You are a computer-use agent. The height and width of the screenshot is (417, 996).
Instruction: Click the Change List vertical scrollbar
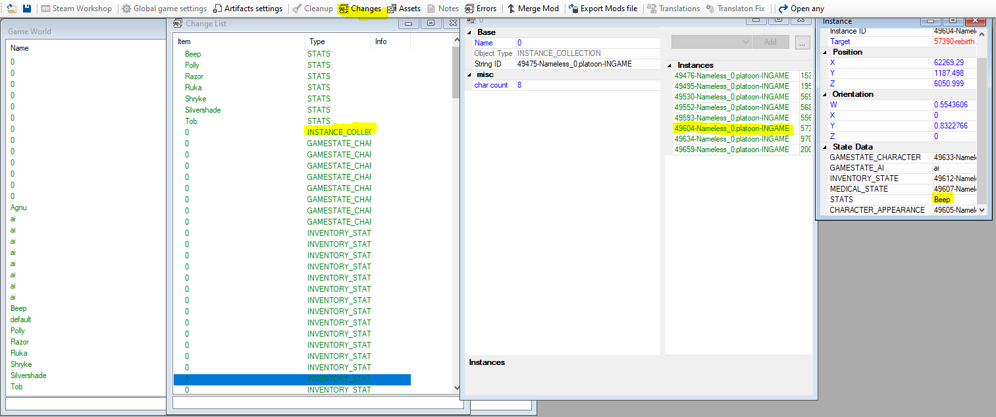[x=457, y=72]
